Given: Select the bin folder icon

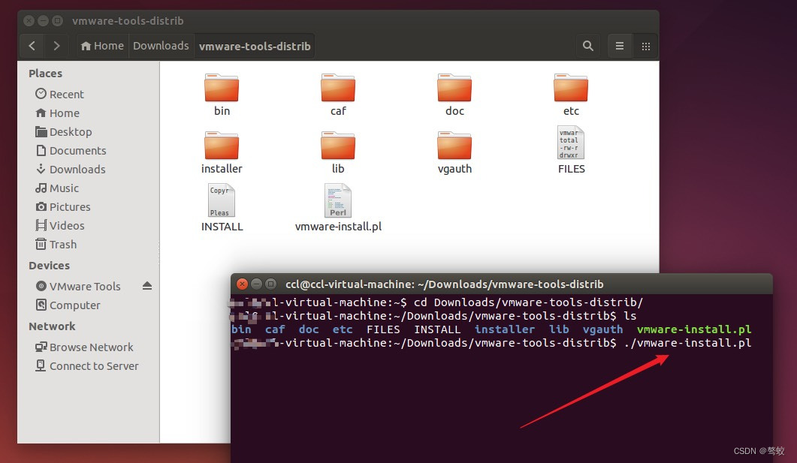Looking at the screenshot, I should point(222,88).
